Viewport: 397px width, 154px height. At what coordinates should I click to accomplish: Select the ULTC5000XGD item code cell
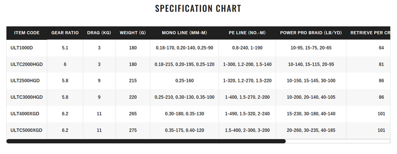pos(27,130)
